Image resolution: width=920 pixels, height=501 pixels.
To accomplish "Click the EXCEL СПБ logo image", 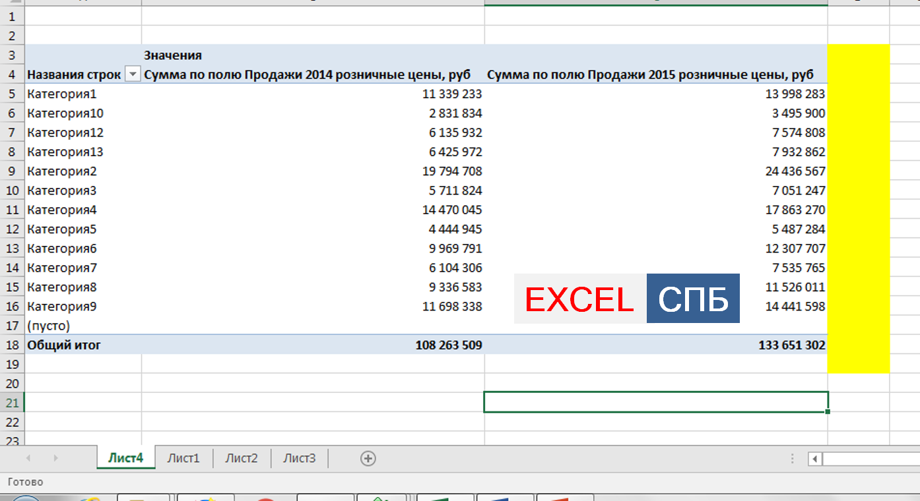I will [627, 299].
